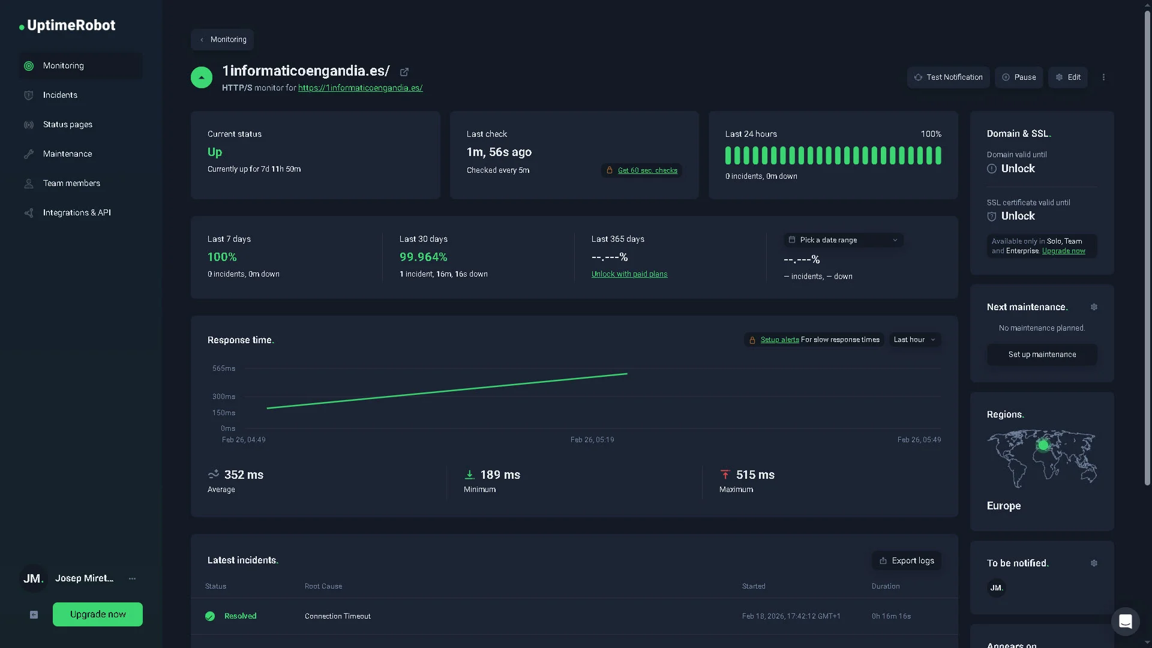Screen dimensions: 1152x648
Task: Click the Connection Timeout root cause text
Action: coord(338,616)
